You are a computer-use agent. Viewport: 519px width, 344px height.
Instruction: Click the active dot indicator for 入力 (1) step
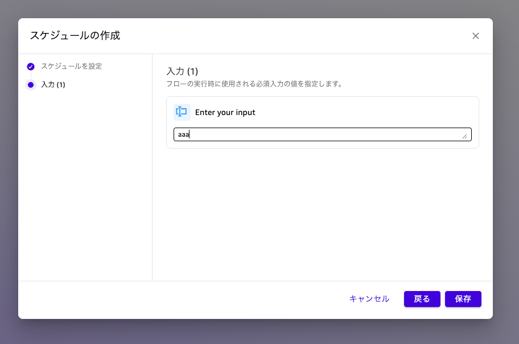31,84
